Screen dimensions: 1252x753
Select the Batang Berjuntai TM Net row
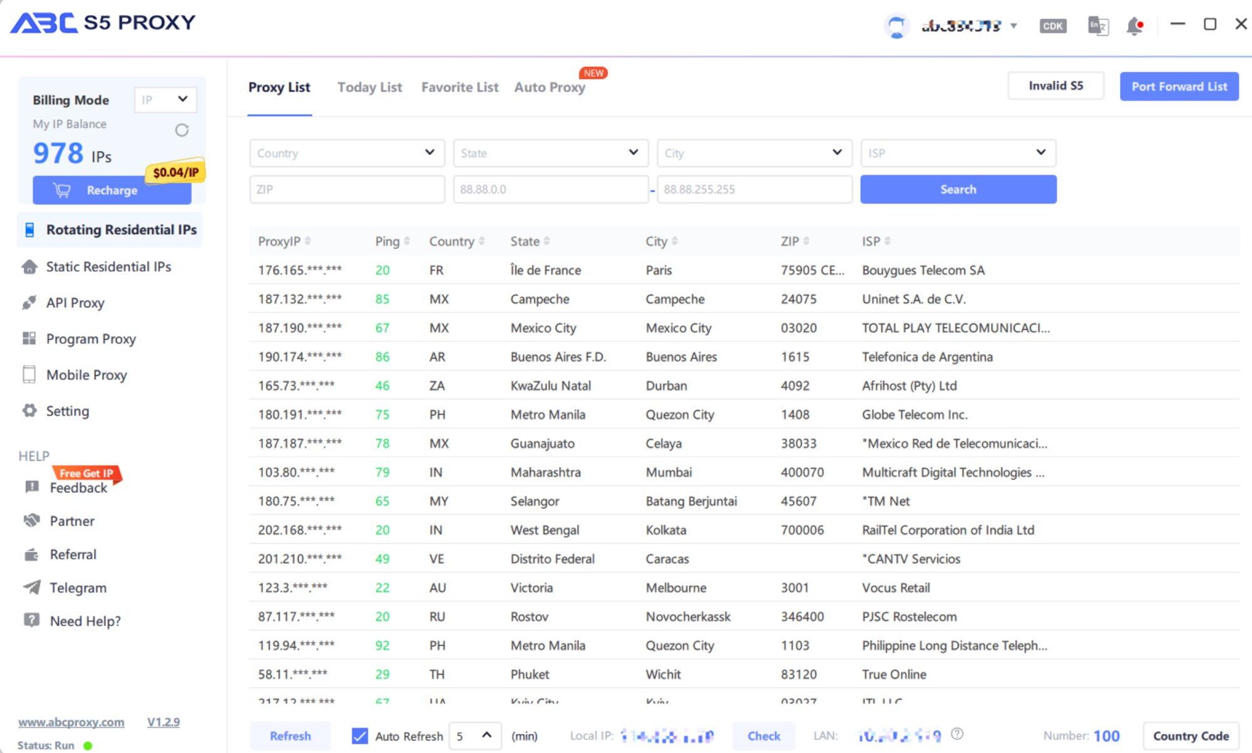[x=744, y=501]
